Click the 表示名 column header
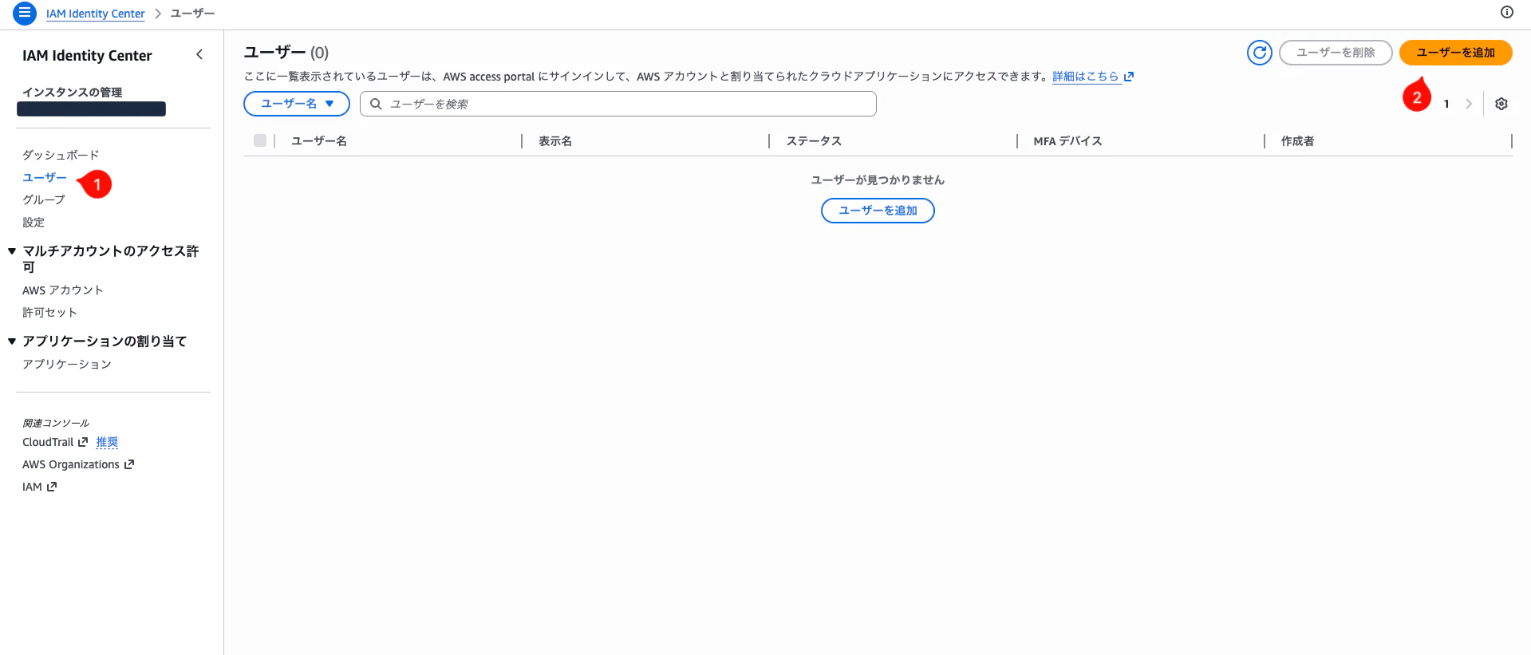Viewport: 1531px width, 655px height. 555,140
